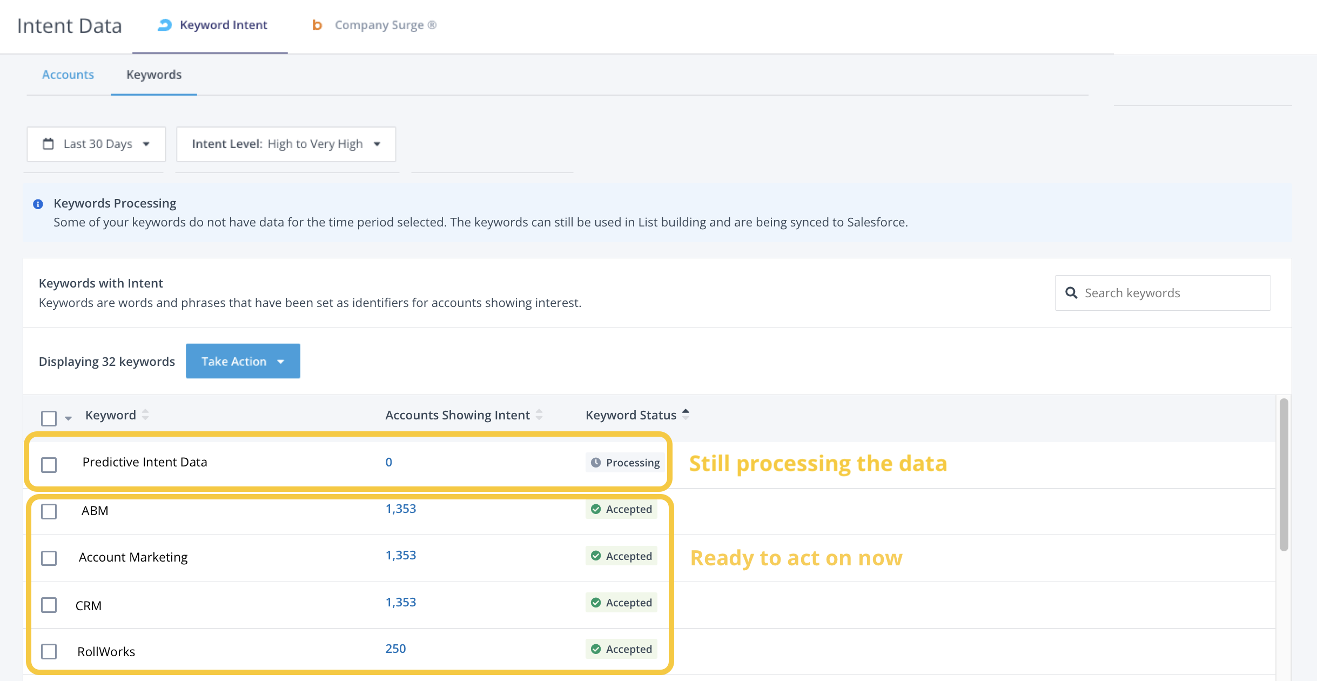This screenshot has width=1317, height=681.
Task: Sort by the Keyword column arrows
Action: point(145,415)
